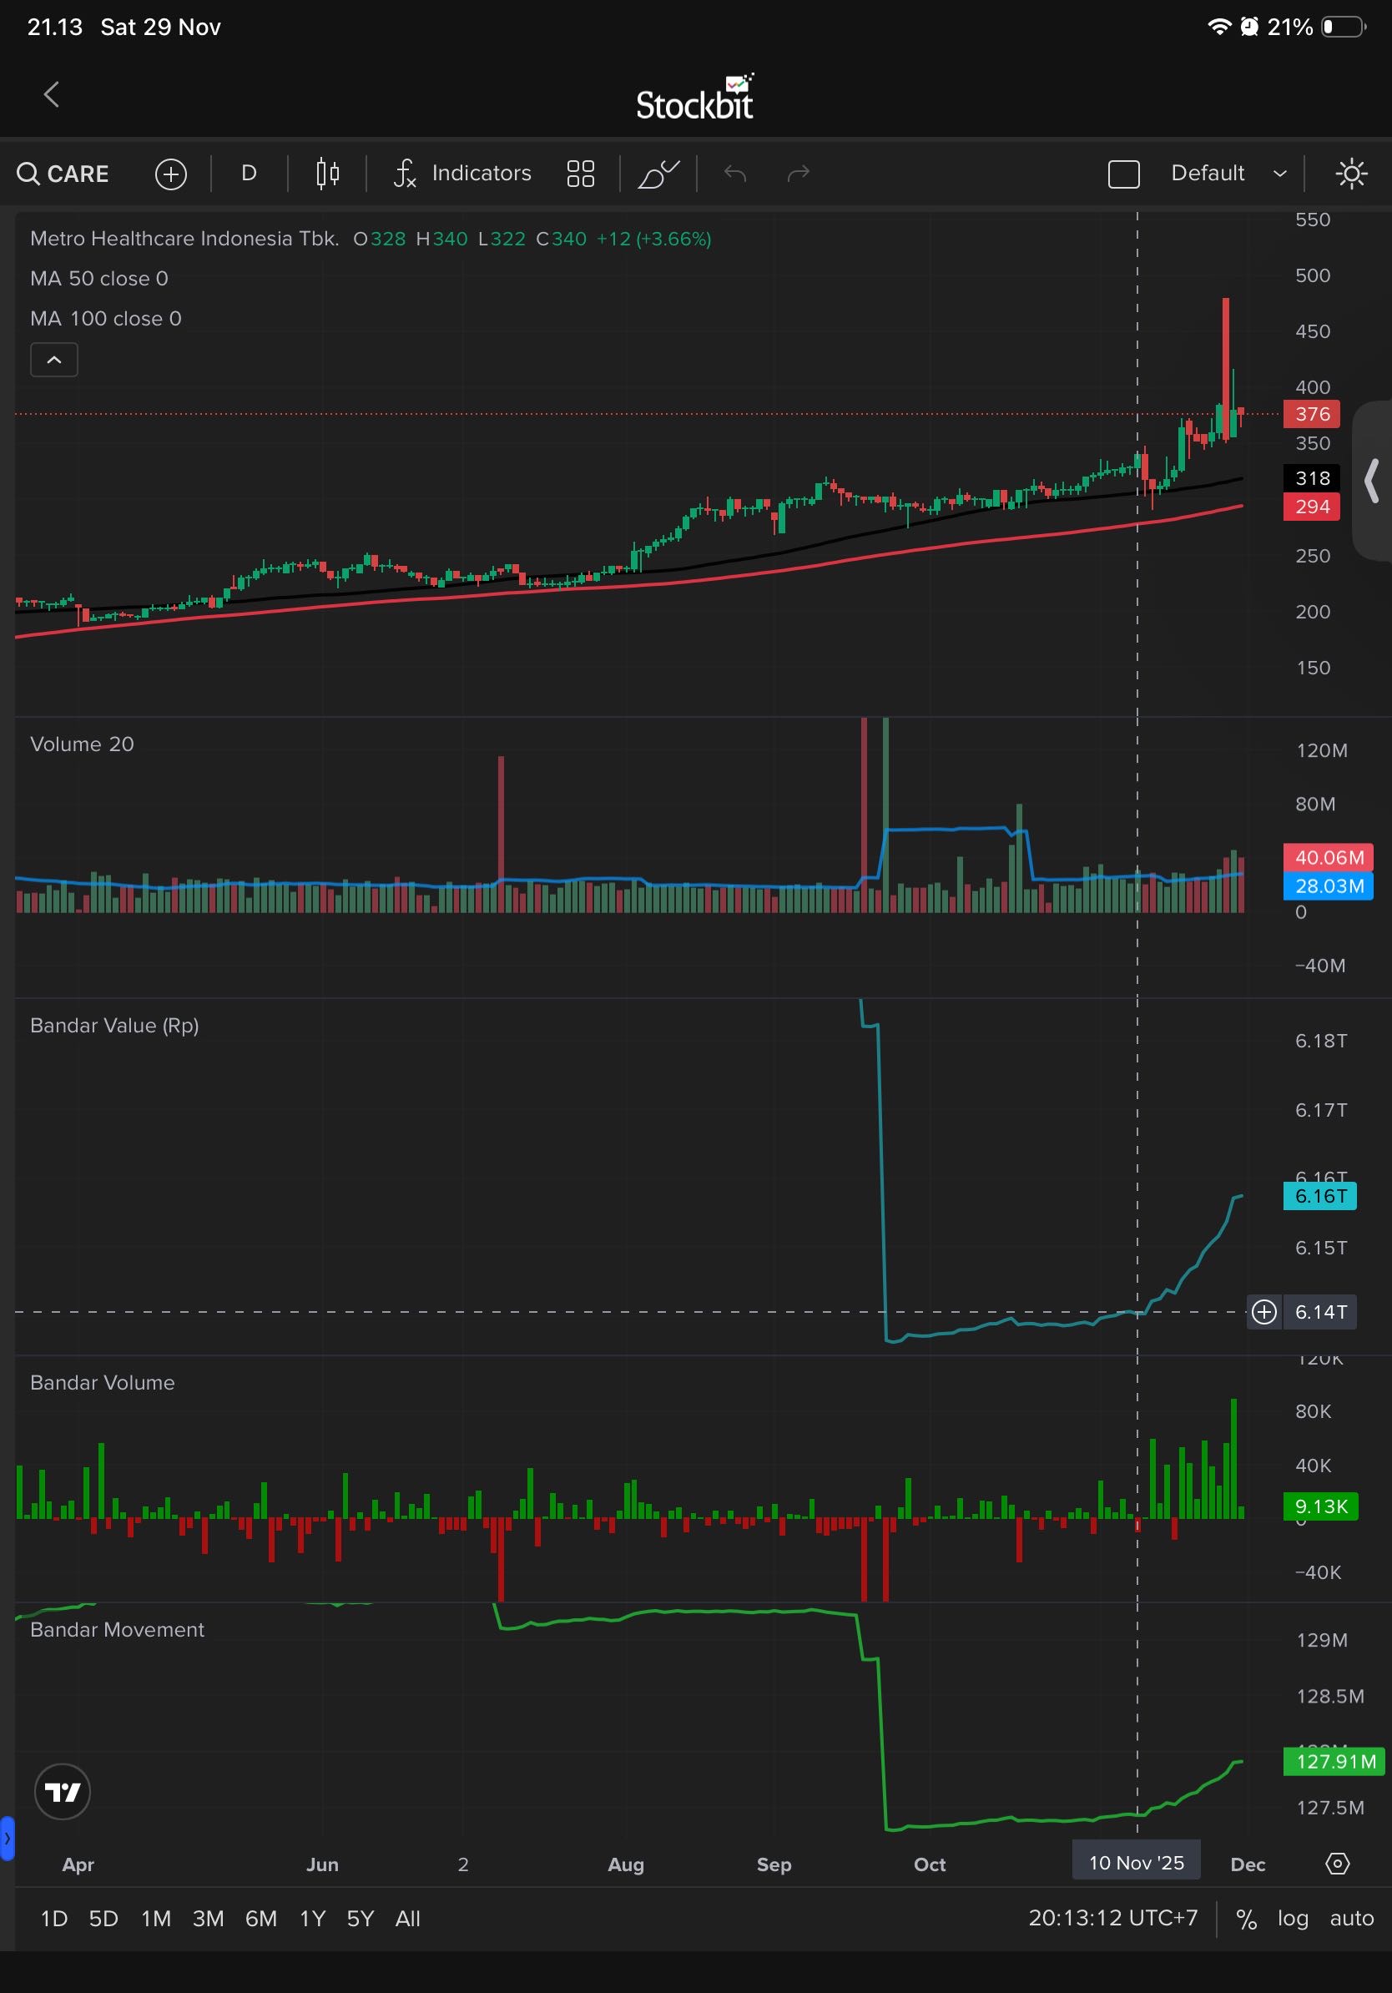Click the 294 MA price label

[1311, 507]
